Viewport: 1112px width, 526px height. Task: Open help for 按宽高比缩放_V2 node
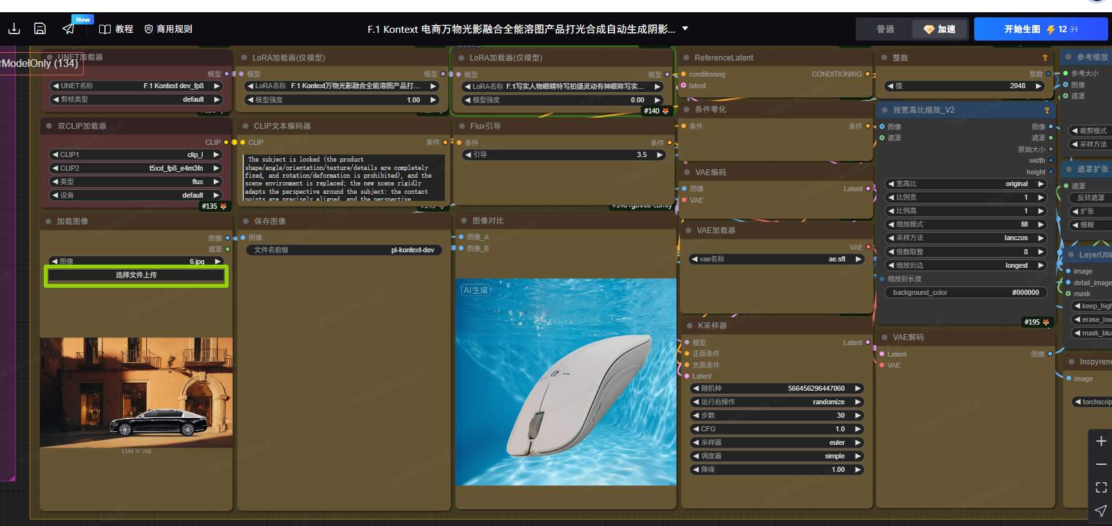[x=1047, y=110]
